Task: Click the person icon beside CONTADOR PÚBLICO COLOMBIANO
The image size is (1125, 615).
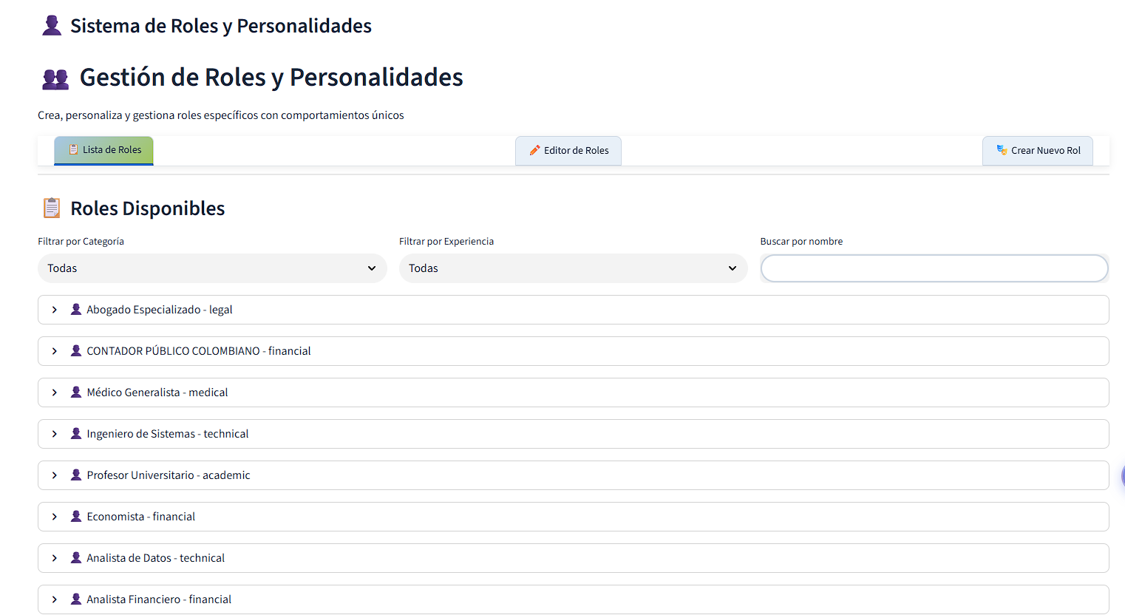Action: click(75, 351)
